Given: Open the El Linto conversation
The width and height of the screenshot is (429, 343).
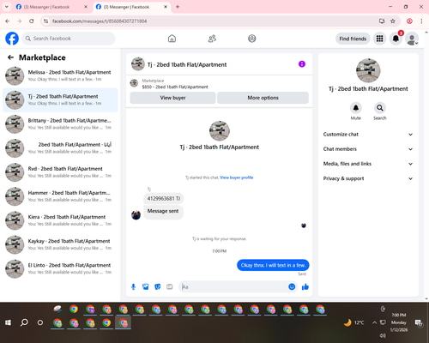Looking at the screenshot, I should pyautogui.click(x=60, y=268).
